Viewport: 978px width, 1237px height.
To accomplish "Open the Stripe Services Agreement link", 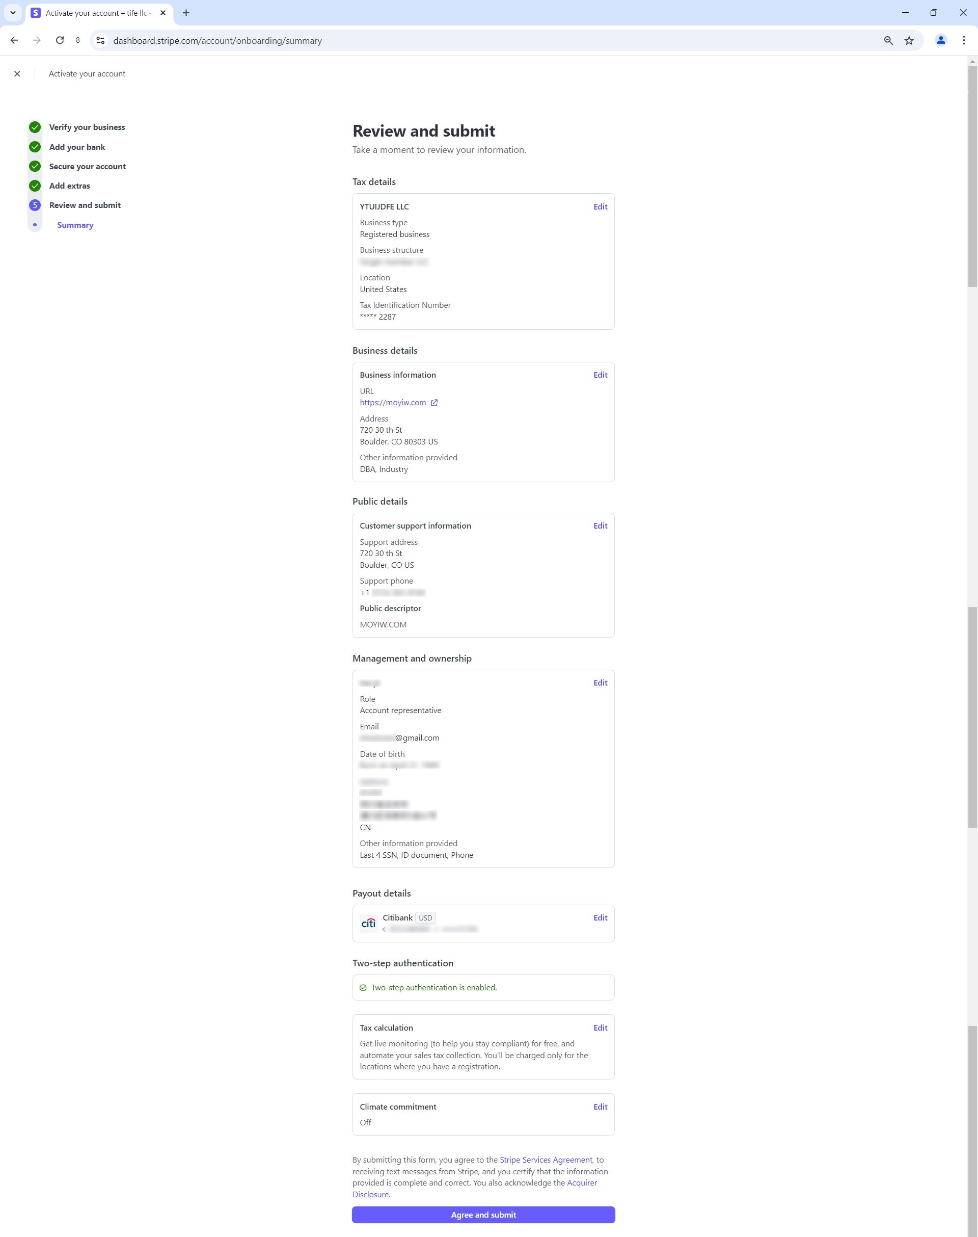I will pyautogui.click(x=546, y=1160).
